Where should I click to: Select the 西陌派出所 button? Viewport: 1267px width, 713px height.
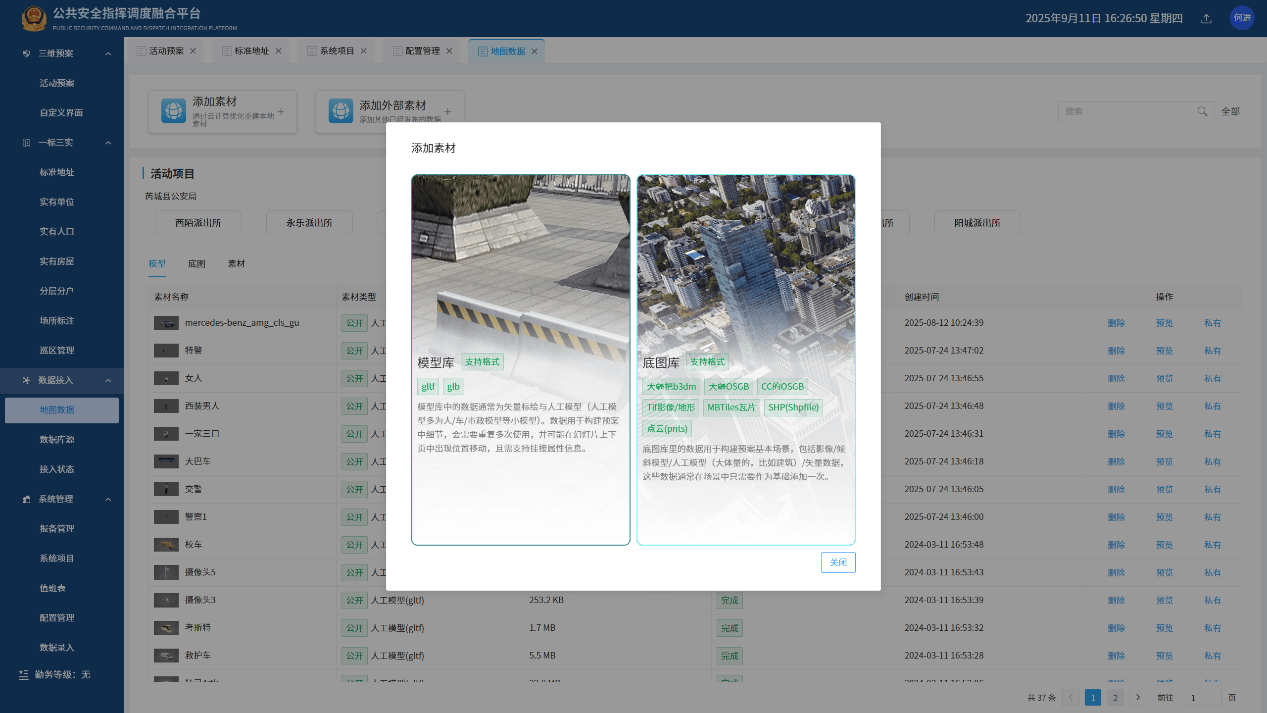coord(198,223)
